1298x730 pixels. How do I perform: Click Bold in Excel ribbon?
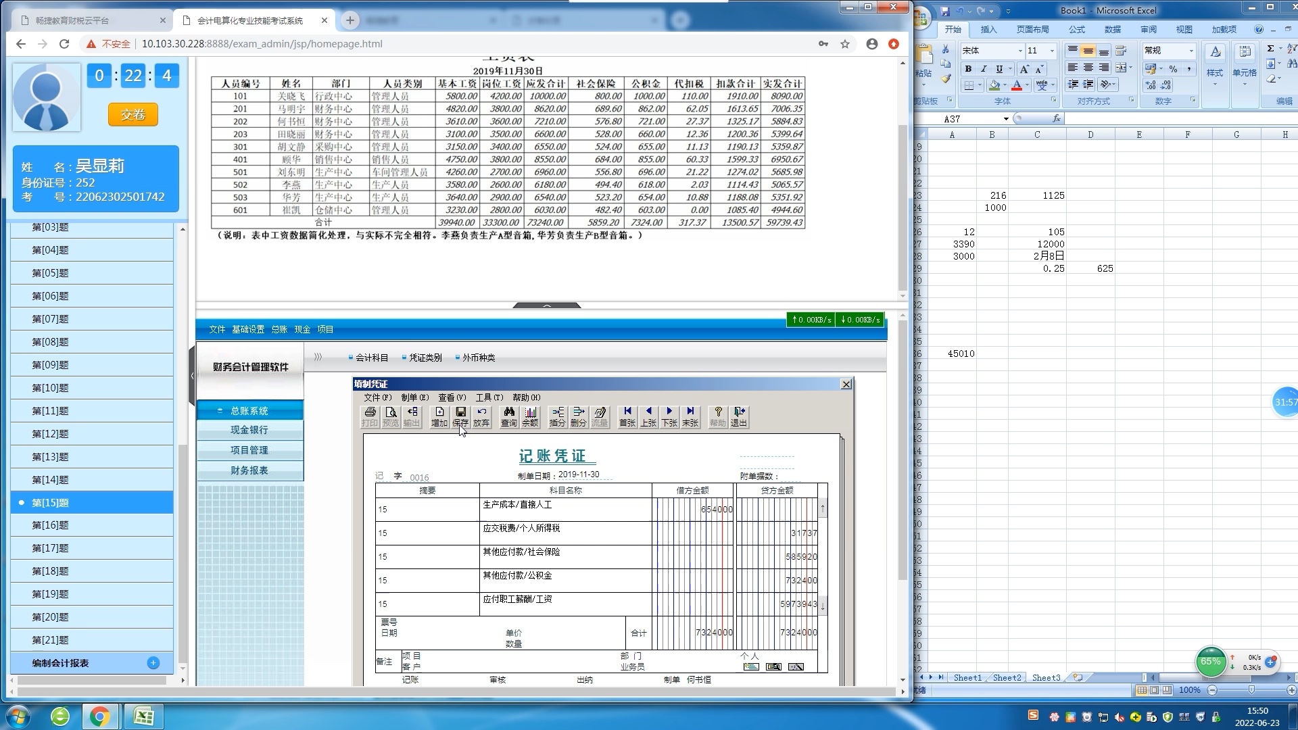click(968, 69)
